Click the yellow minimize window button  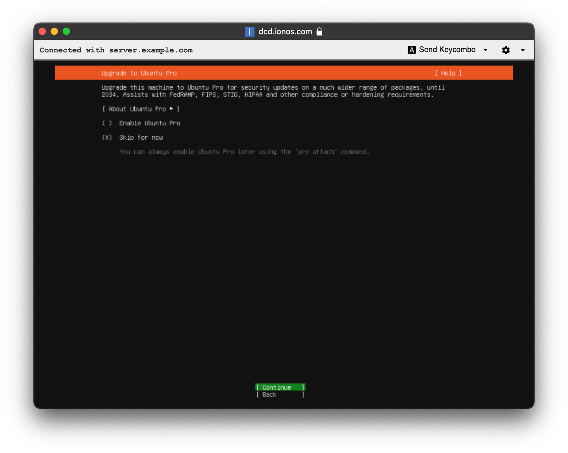pos(54,31)
